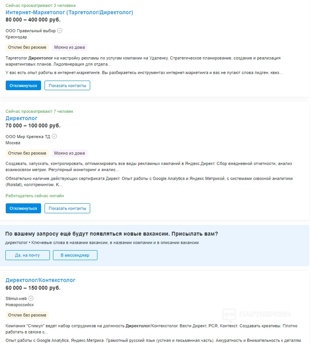Visit the ООО Правильный выбор company page
This screenshot has height=343, width=310.
coord(31,31)
